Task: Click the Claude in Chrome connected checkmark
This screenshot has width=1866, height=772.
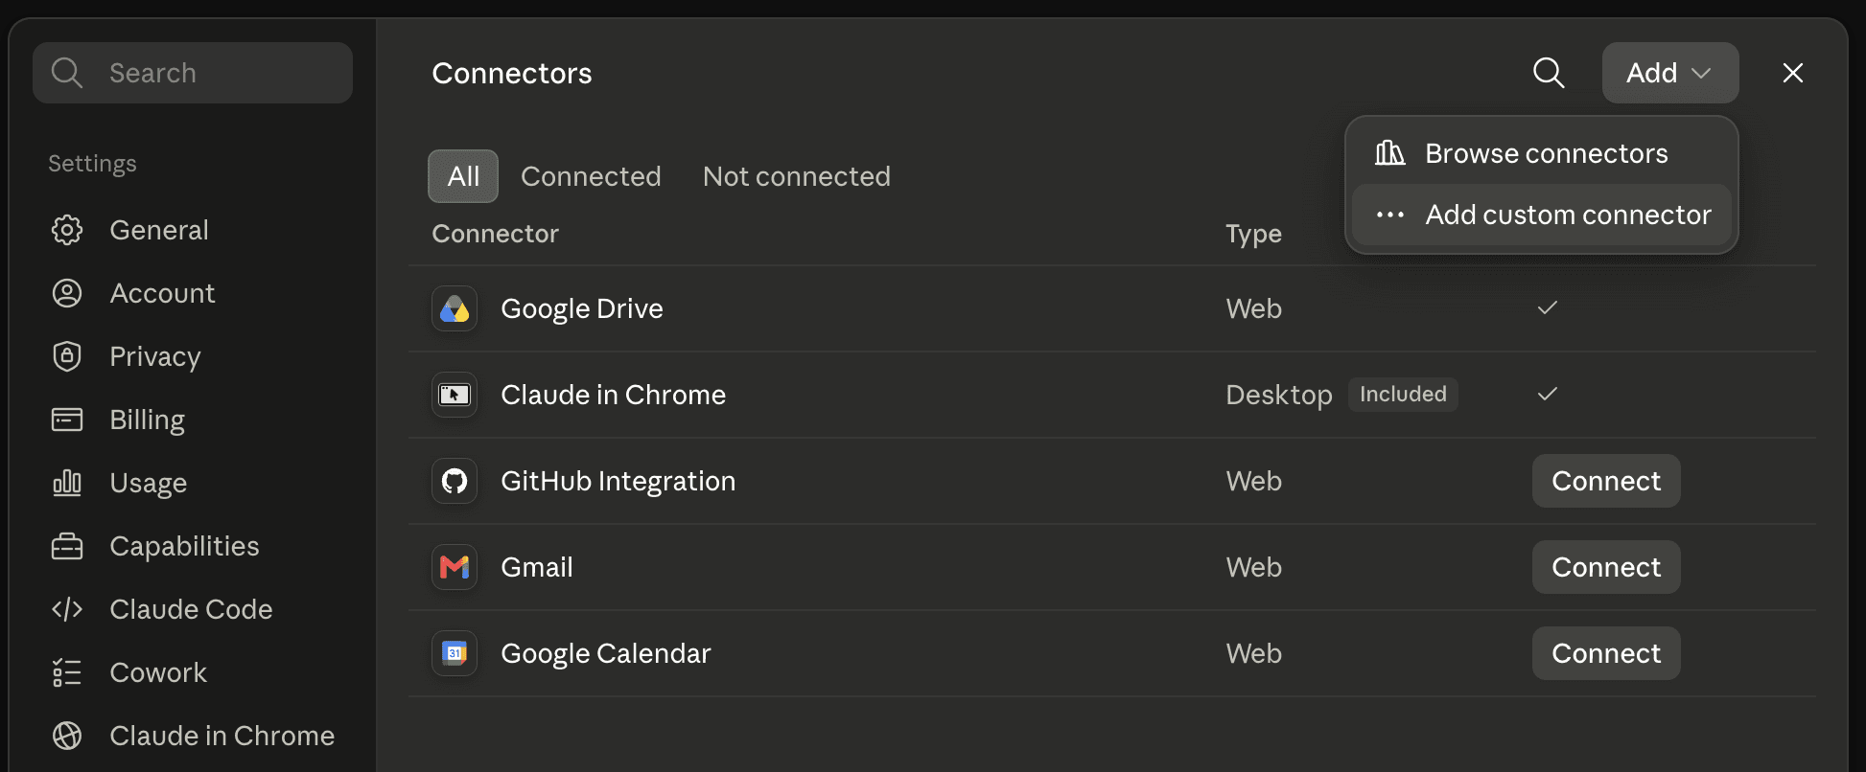Action: point(1547,394)
